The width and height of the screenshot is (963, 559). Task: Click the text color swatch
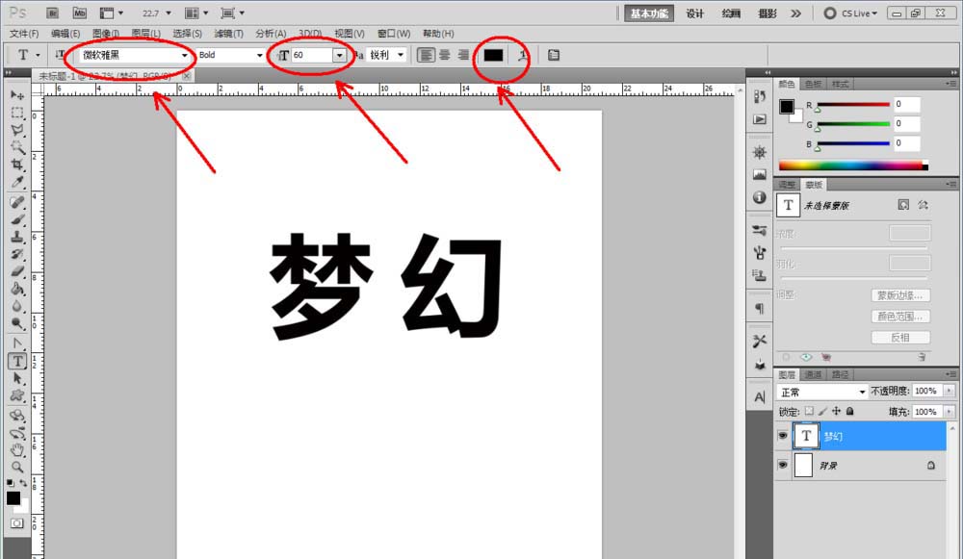(x=494, y=55)
